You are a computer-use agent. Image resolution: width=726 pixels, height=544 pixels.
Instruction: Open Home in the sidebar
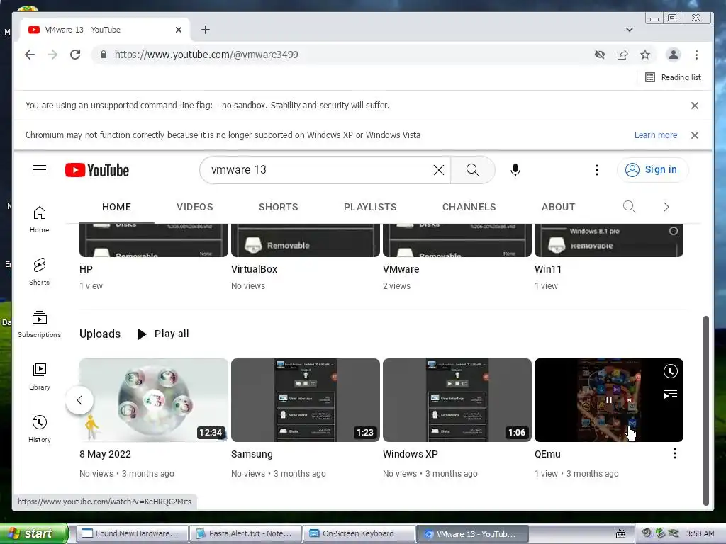pyautogui.click(x=40, y=220)
